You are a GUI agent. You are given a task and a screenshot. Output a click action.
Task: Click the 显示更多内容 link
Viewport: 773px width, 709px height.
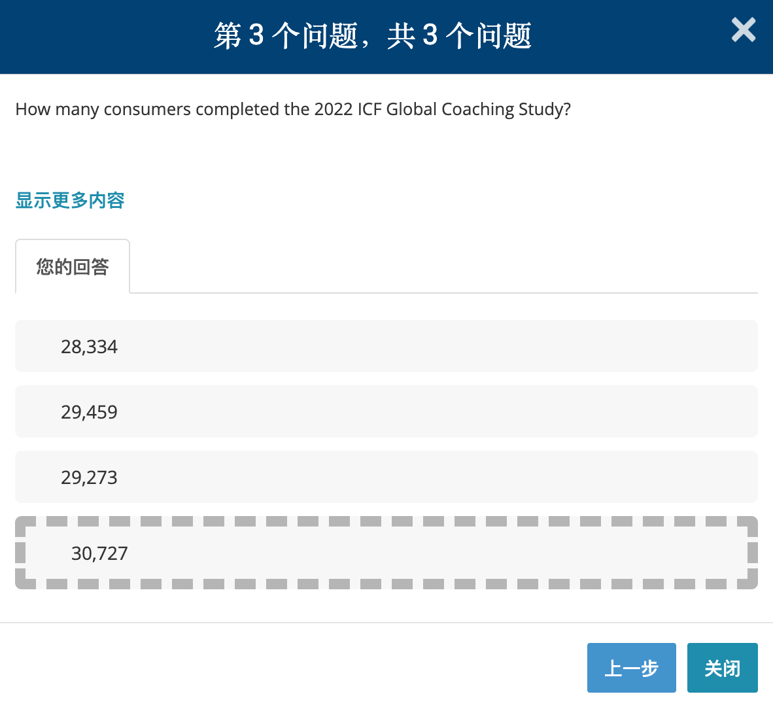70,200
